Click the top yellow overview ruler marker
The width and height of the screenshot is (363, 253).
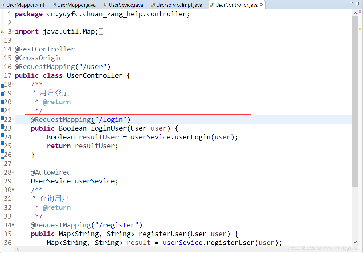tap(360, 11)
